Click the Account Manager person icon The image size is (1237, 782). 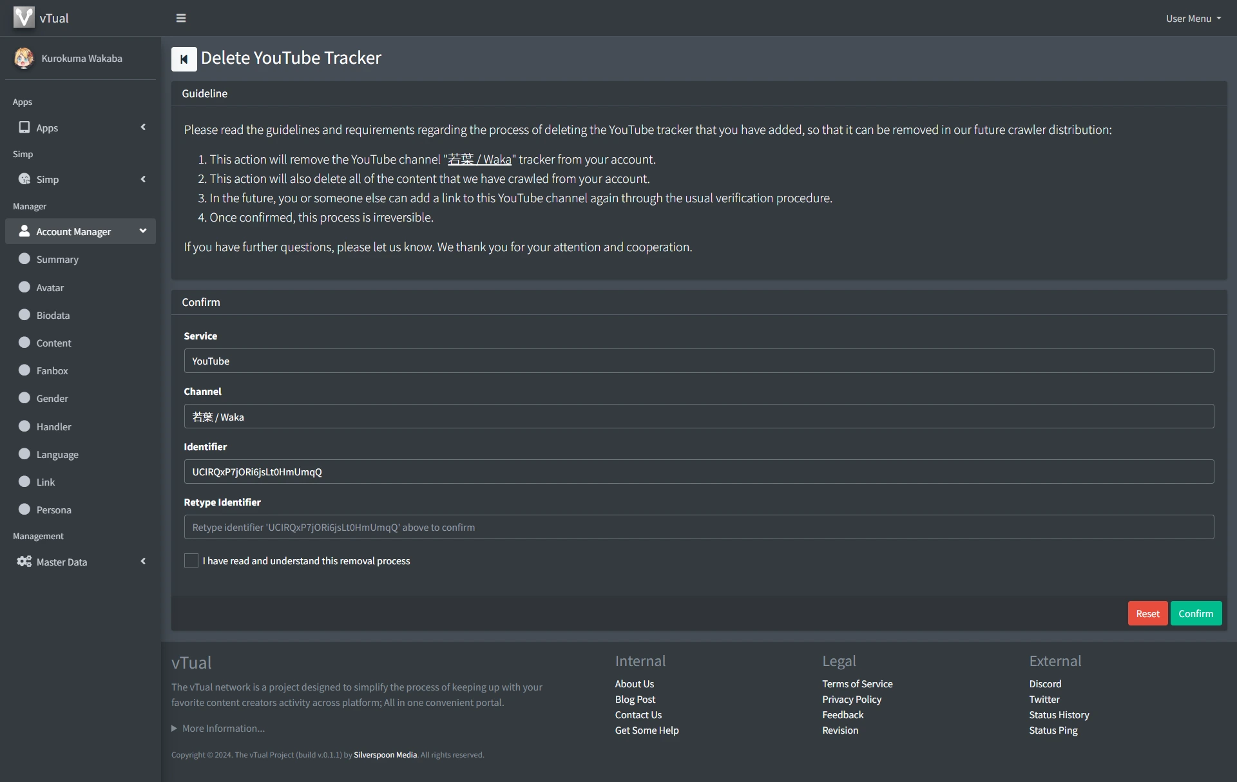click(x=24, y=231)
